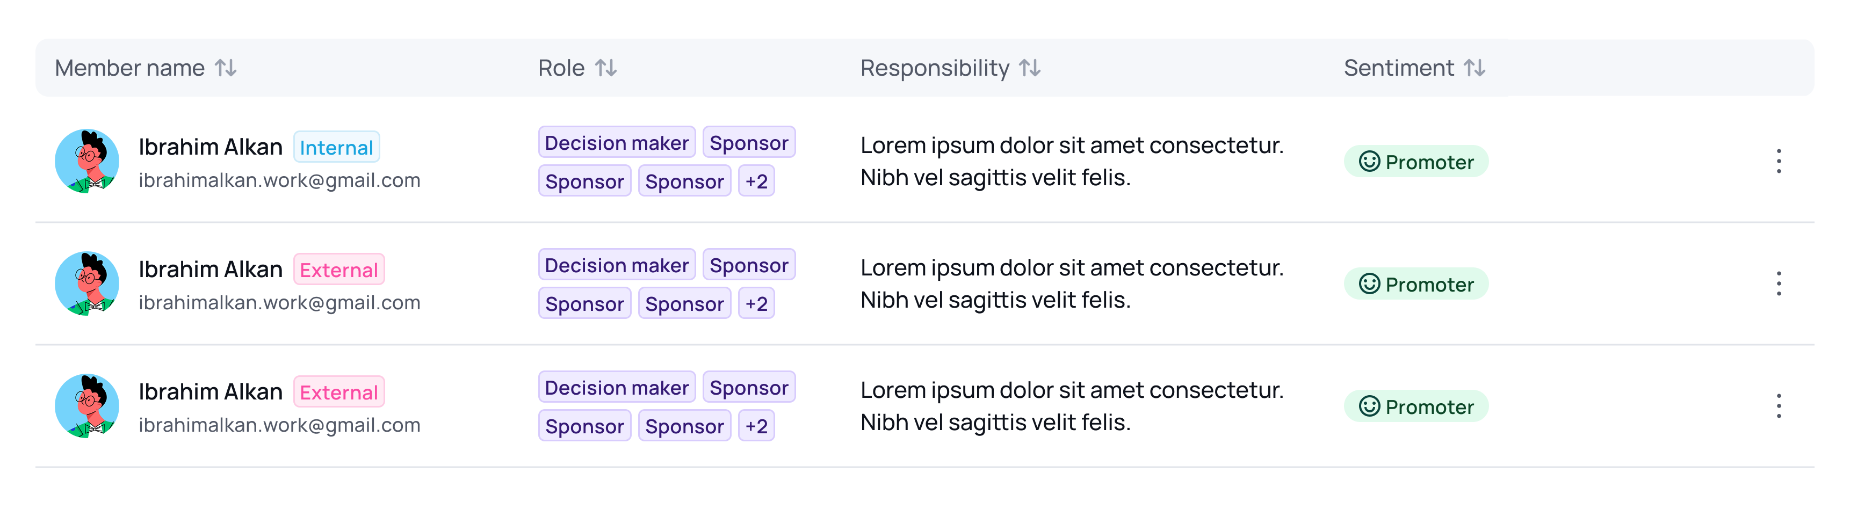Click the External tag in second row

(339, 270)
